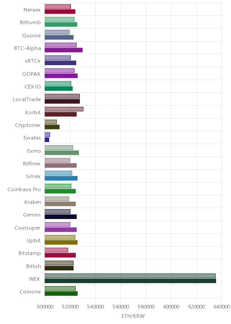The height and width of the screenshot is (324, 231).
Task: Select the Upbit olive dark bar
Action: [x=61, y=243]
